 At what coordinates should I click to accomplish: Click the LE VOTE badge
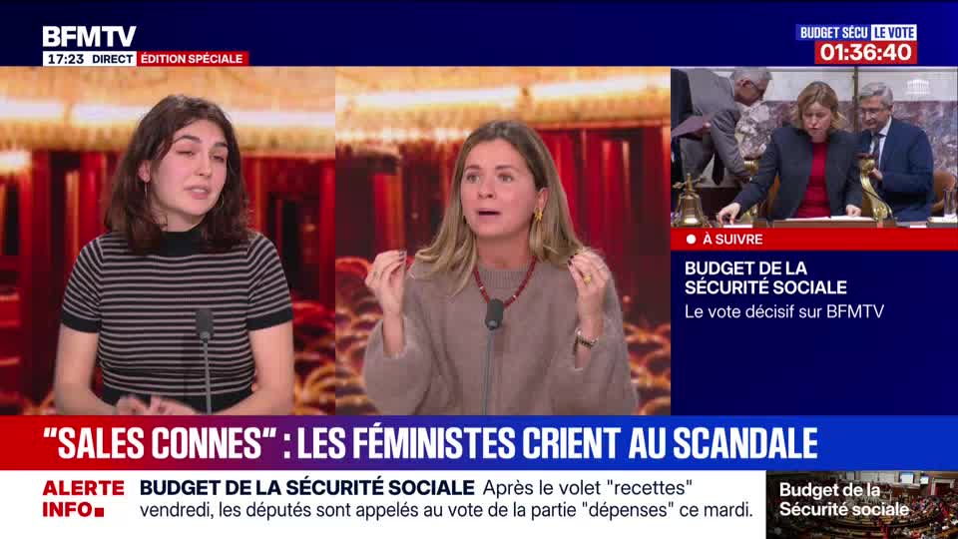[894, 32]
